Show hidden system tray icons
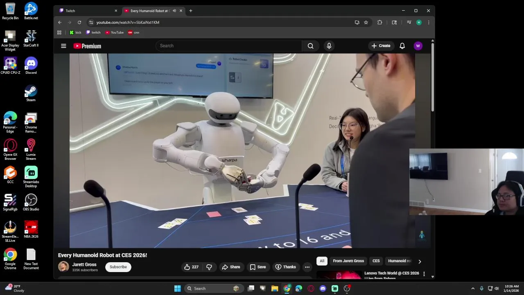The height and width of the screenshot is (295, 524). 473,288
